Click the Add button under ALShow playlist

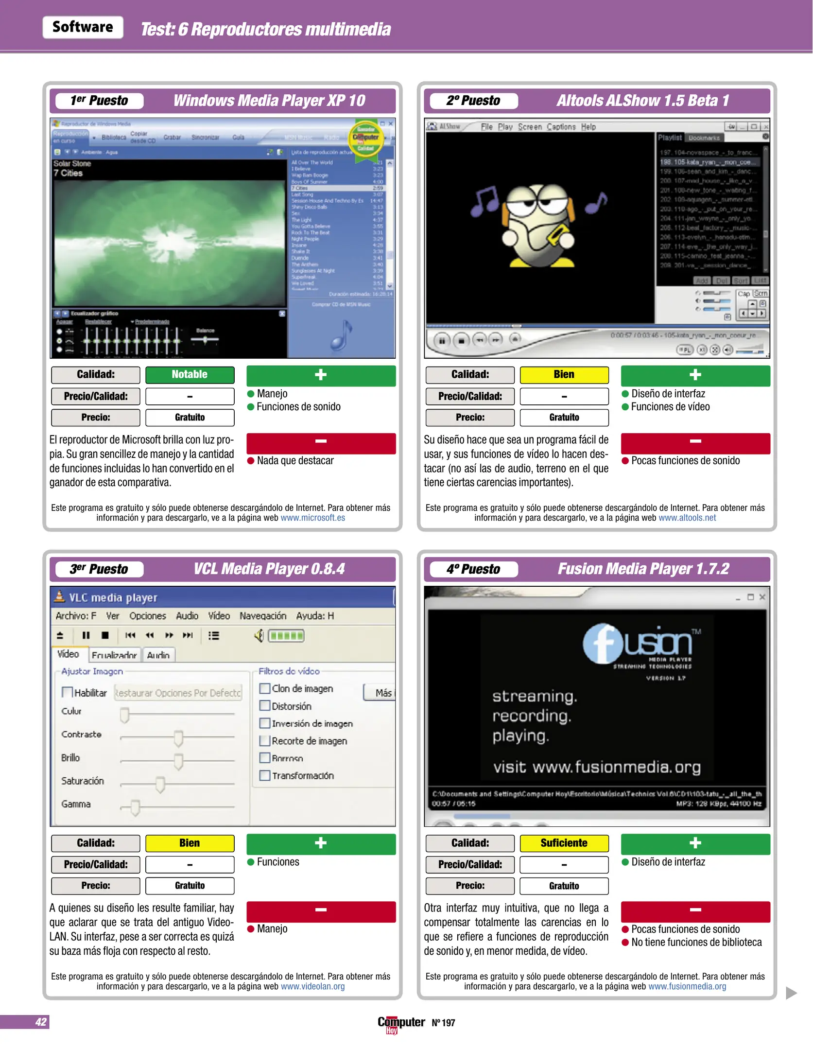pos(702,280)
